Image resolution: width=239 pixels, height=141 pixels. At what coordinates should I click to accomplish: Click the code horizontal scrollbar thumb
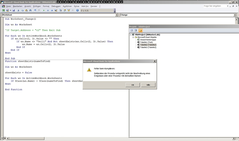tap(27, 138)
